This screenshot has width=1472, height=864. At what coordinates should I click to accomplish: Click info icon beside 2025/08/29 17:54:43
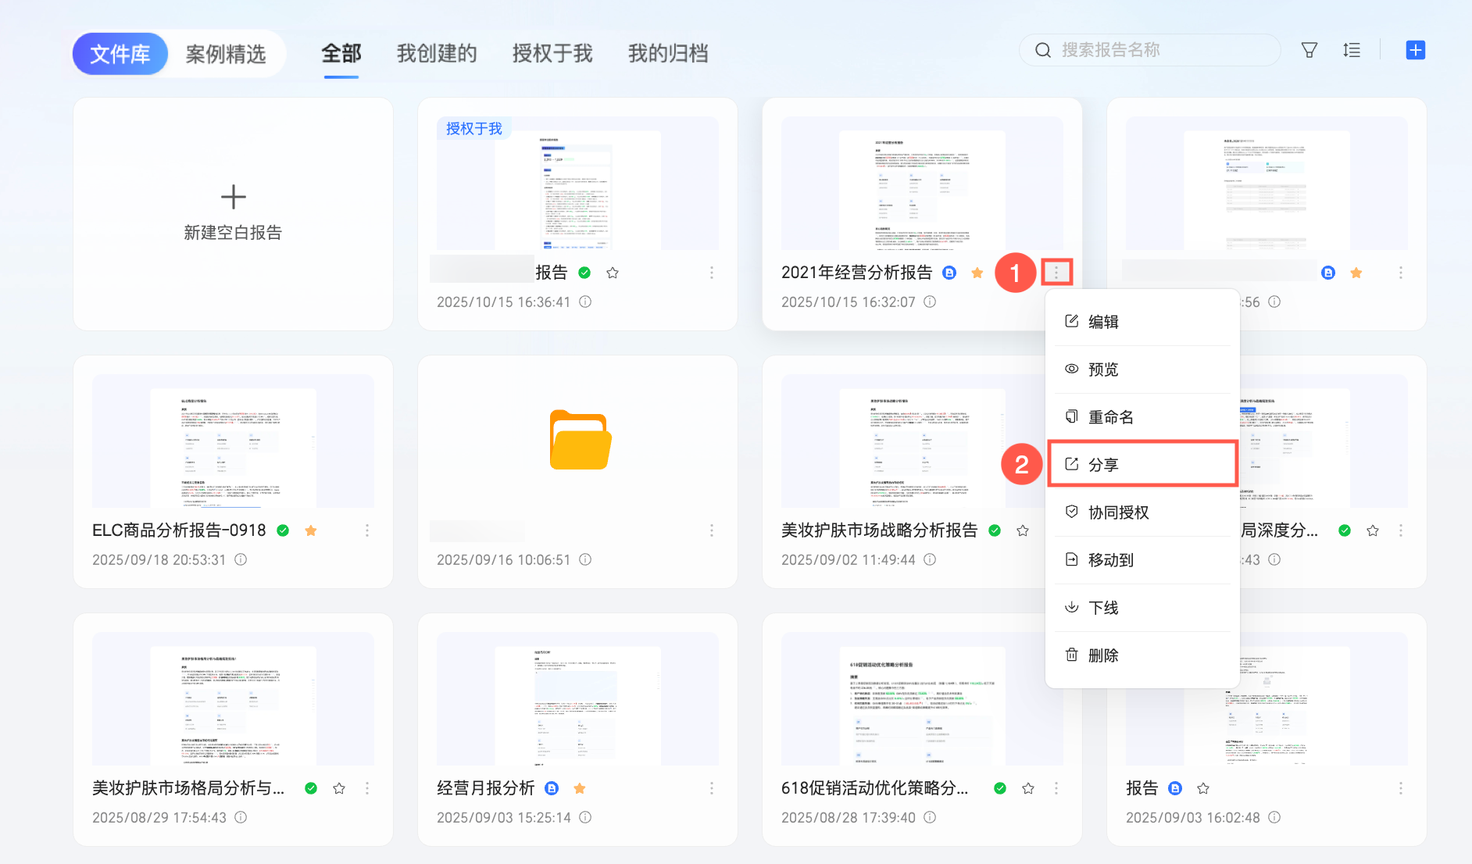pos(241,817)
